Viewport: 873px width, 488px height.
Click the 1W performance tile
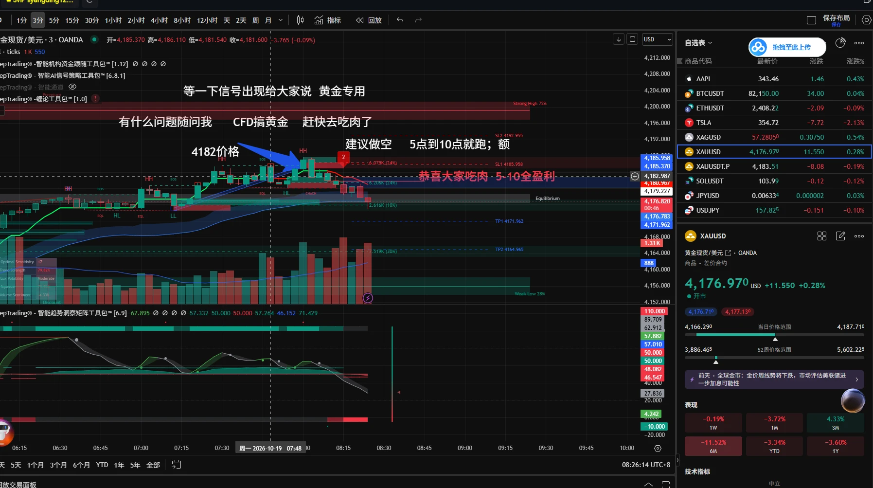[x=713, y=423]
